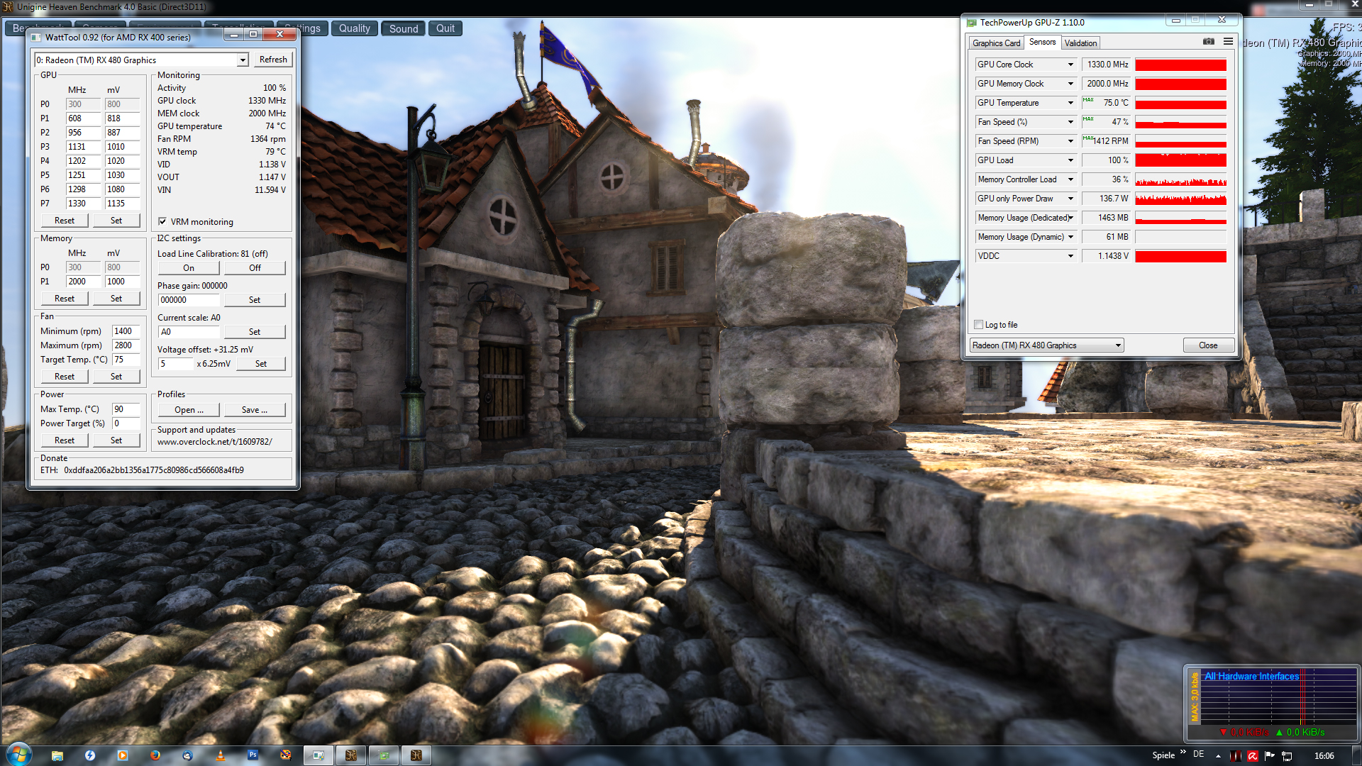This screenshot has width=1362, height=766.
Task: Switch to GPU-Z green taskbar icon
Action: 384,755
